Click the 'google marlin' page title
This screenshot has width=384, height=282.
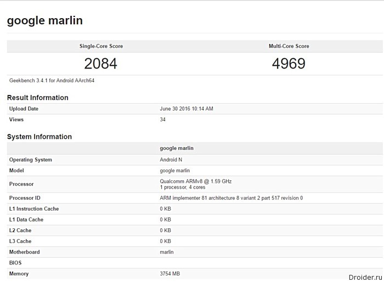click(45, 21)
